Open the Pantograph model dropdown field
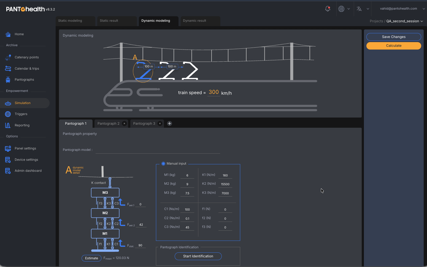Image resolution: width=427 pixels, height=267 pixels. pos(158,150)
